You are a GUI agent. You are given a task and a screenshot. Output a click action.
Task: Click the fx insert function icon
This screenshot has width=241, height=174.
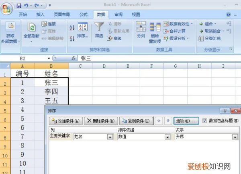[74, 58]
